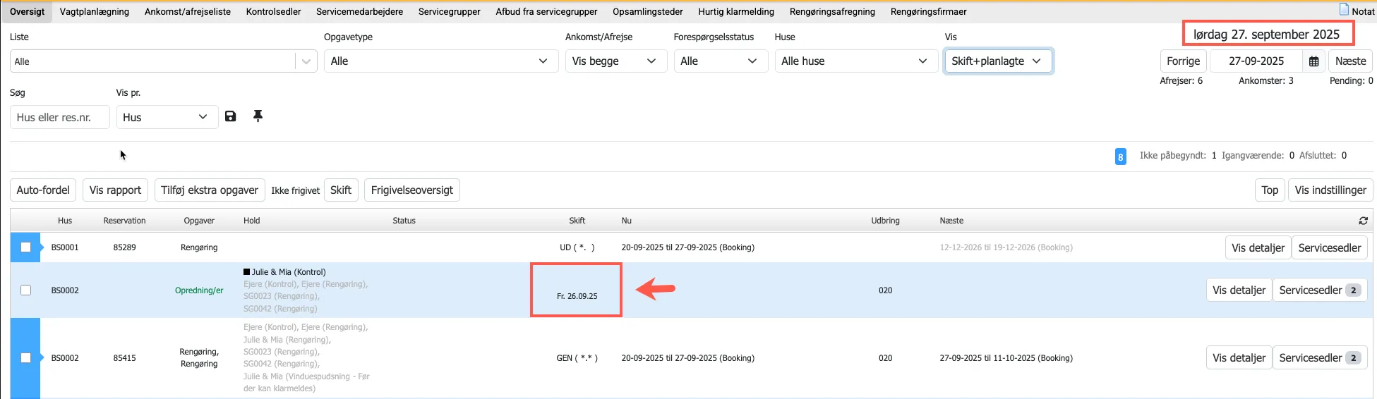This screenshot has width=1377, height=399.
Task: Open Servicesedler for reservation 85289
Action: (x=1329, y=247)
